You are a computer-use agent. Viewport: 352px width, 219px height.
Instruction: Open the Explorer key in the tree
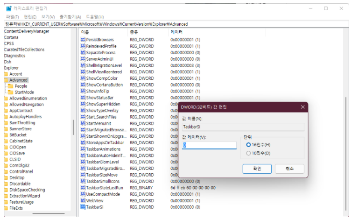point(11,68)
